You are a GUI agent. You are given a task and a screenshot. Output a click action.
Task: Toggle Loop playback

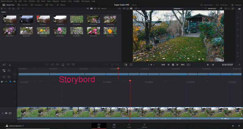[188, 64]
